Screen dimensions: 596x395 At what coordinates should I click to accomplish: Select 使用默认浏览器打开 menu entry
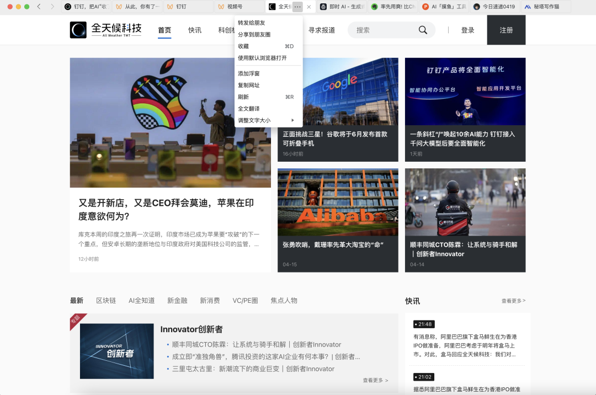coord(268,58)
